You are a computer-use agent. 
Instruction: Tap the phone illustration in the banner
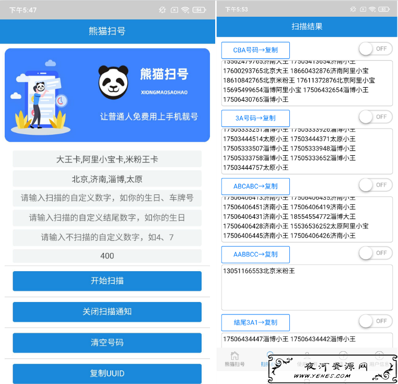pos(41,100)
